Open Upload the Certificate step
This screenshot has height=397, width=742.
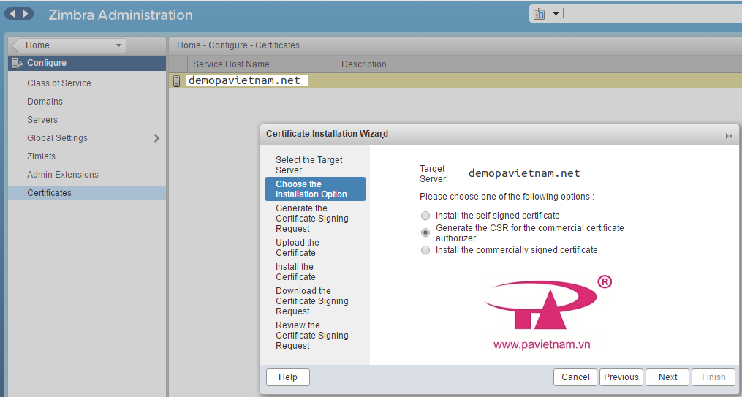tap(314, 247)
